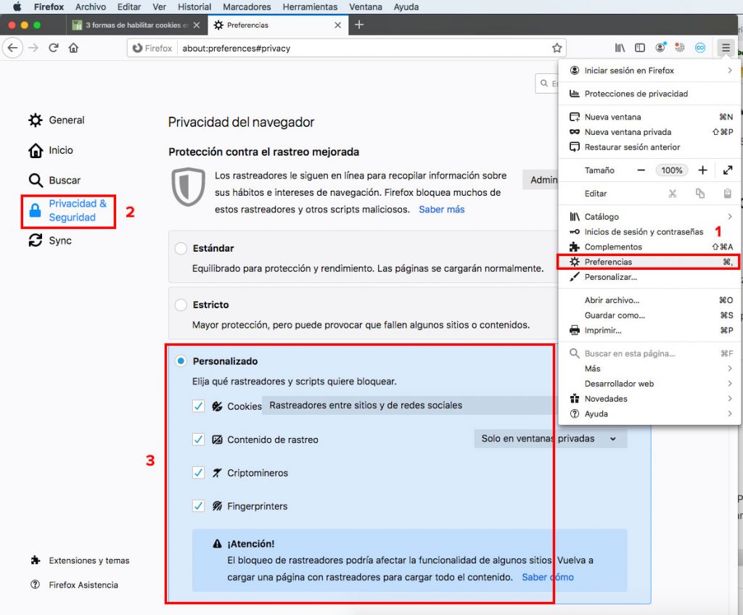743x615 pixels.
Task: Toggle the Fingerprinters checkbox
Action: (198, 505)
